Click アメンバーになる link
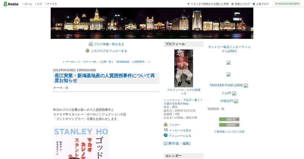 (180, 136)
